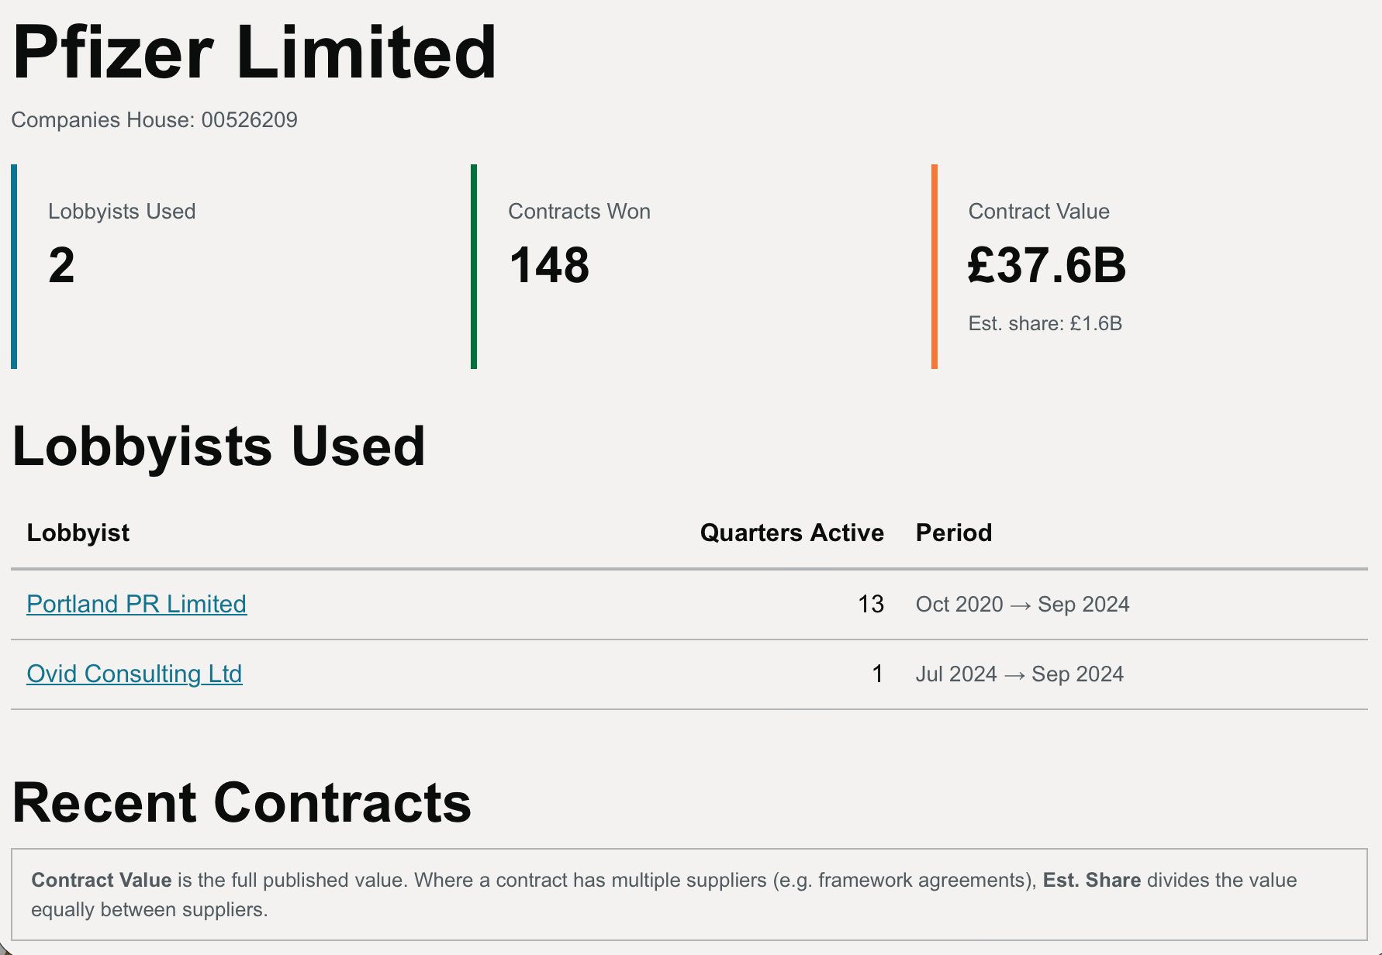The height and width of the screenshot is (955, 1382).
Task: Click the Lobbyists Used stat card label
Action: (122, 212)
